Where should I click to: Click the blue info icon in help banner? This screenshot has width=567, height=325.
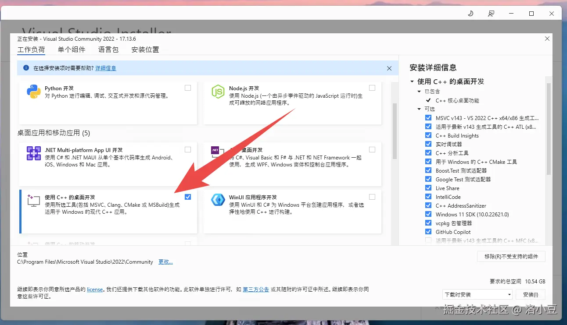click(26, 68)
